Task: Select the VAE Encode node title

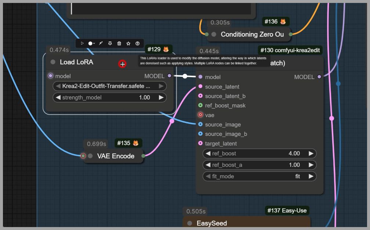Action: [116, 156]
